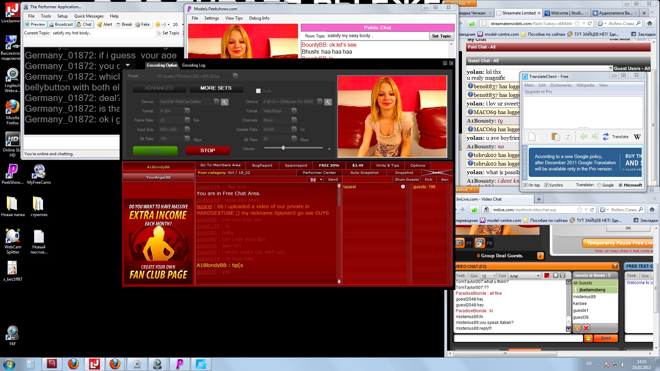Click the red X remove guest icon
Screen dimensions: 660x371
(x=586, y=328)
